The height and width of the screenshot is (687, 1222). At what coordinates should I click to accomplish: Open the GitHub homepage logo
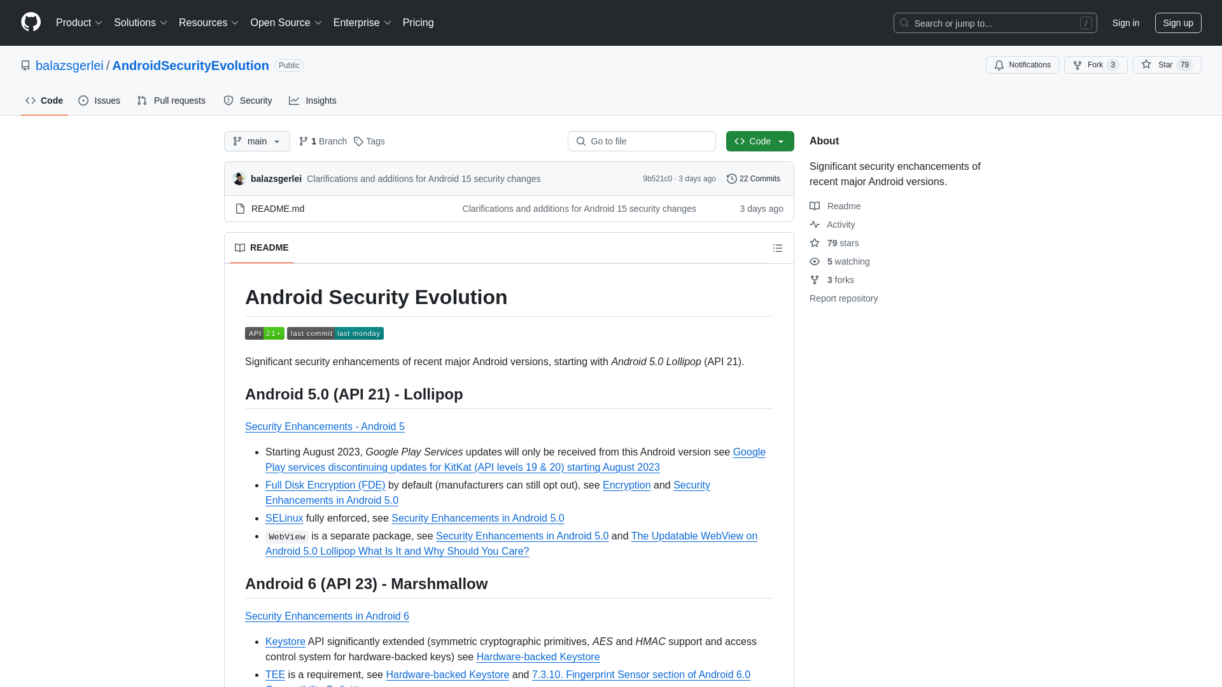(31, 22)
